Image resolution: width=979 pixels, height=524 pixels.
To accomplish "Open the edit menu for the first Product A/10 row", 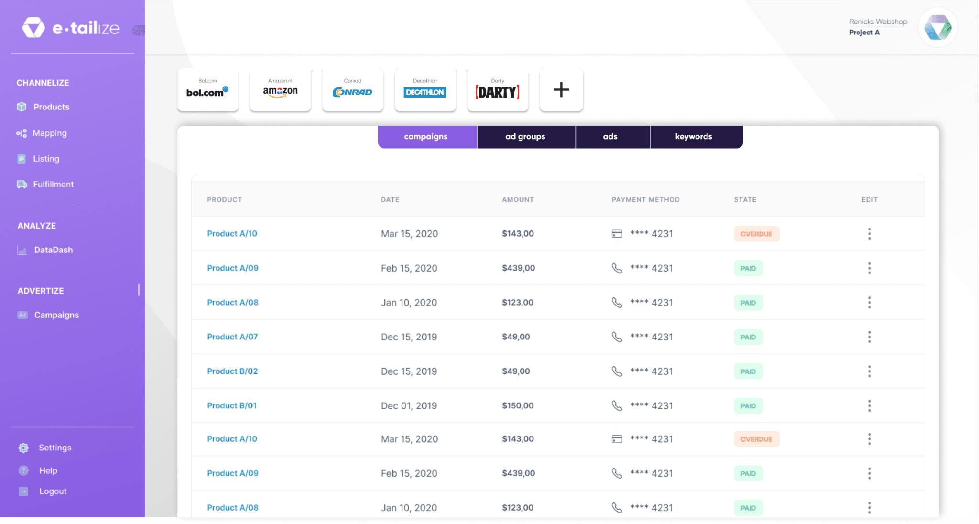I will tap(870, 234).
